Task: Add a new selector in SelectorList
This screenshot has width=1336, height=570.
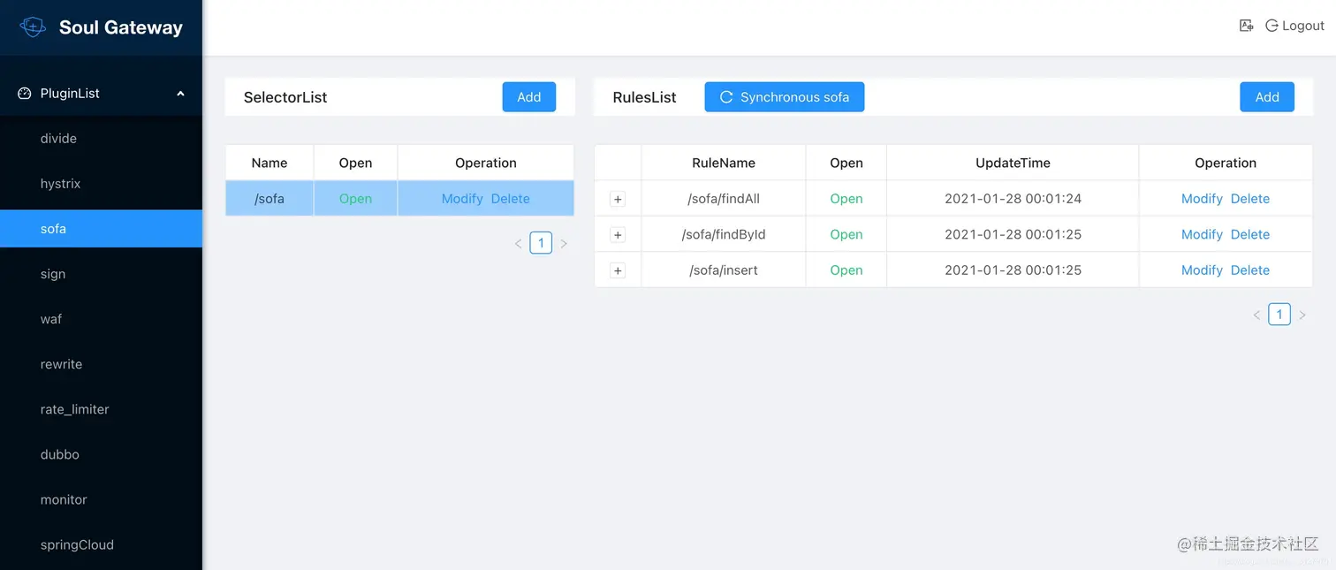Action: 529,97
